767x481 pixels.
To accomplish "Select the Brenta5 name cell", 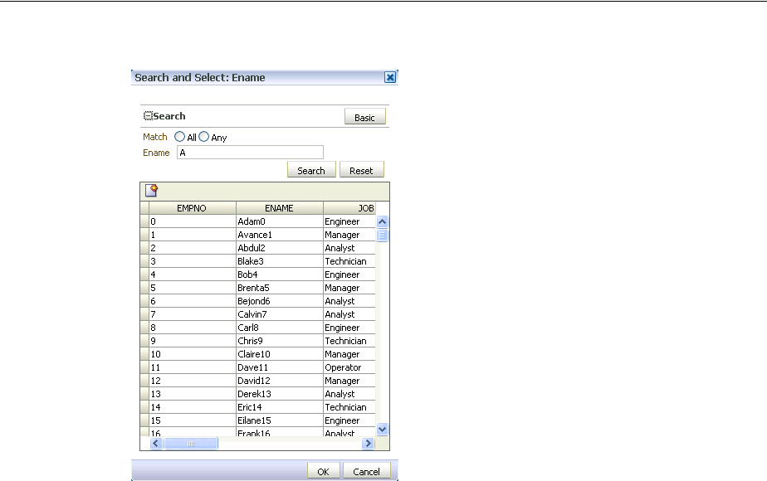I will pos(279,288).
